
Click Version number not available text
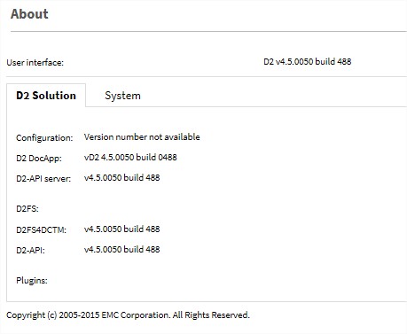pyautogui.click(x=142, y=136)
